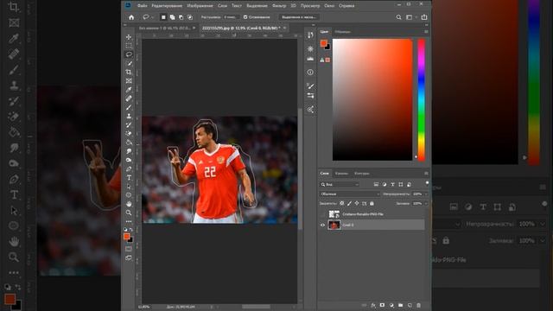
Task: Show the Cristiano-Ronaldo-PNG-File layer visibility box
Action: click(x=322, y=214)
